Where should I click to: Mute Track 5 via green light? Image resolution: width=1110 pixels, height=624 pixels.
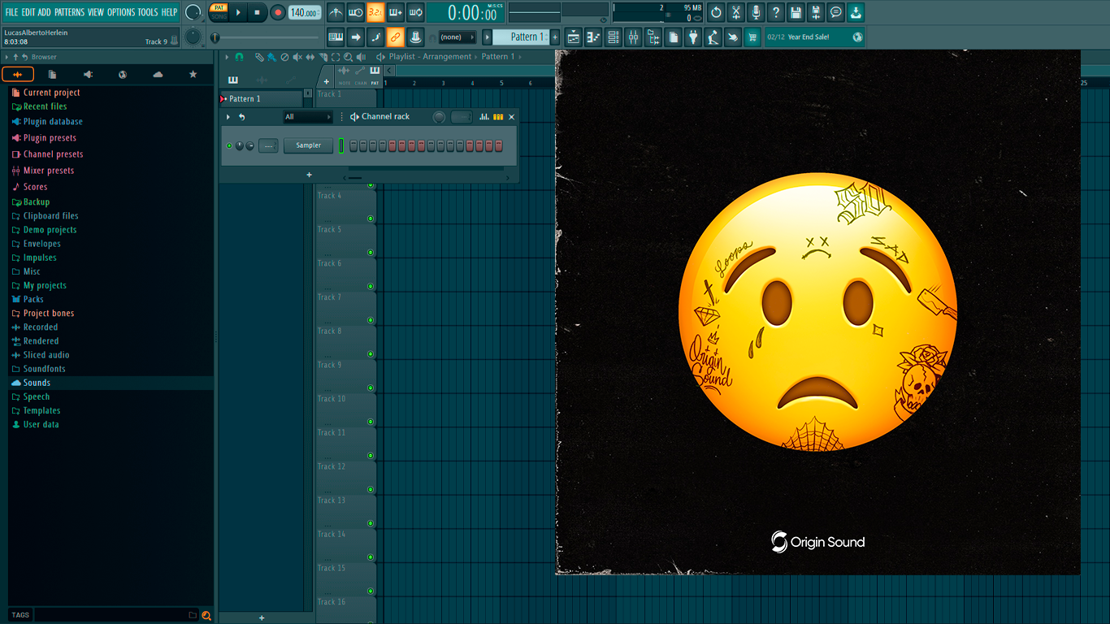371,252
